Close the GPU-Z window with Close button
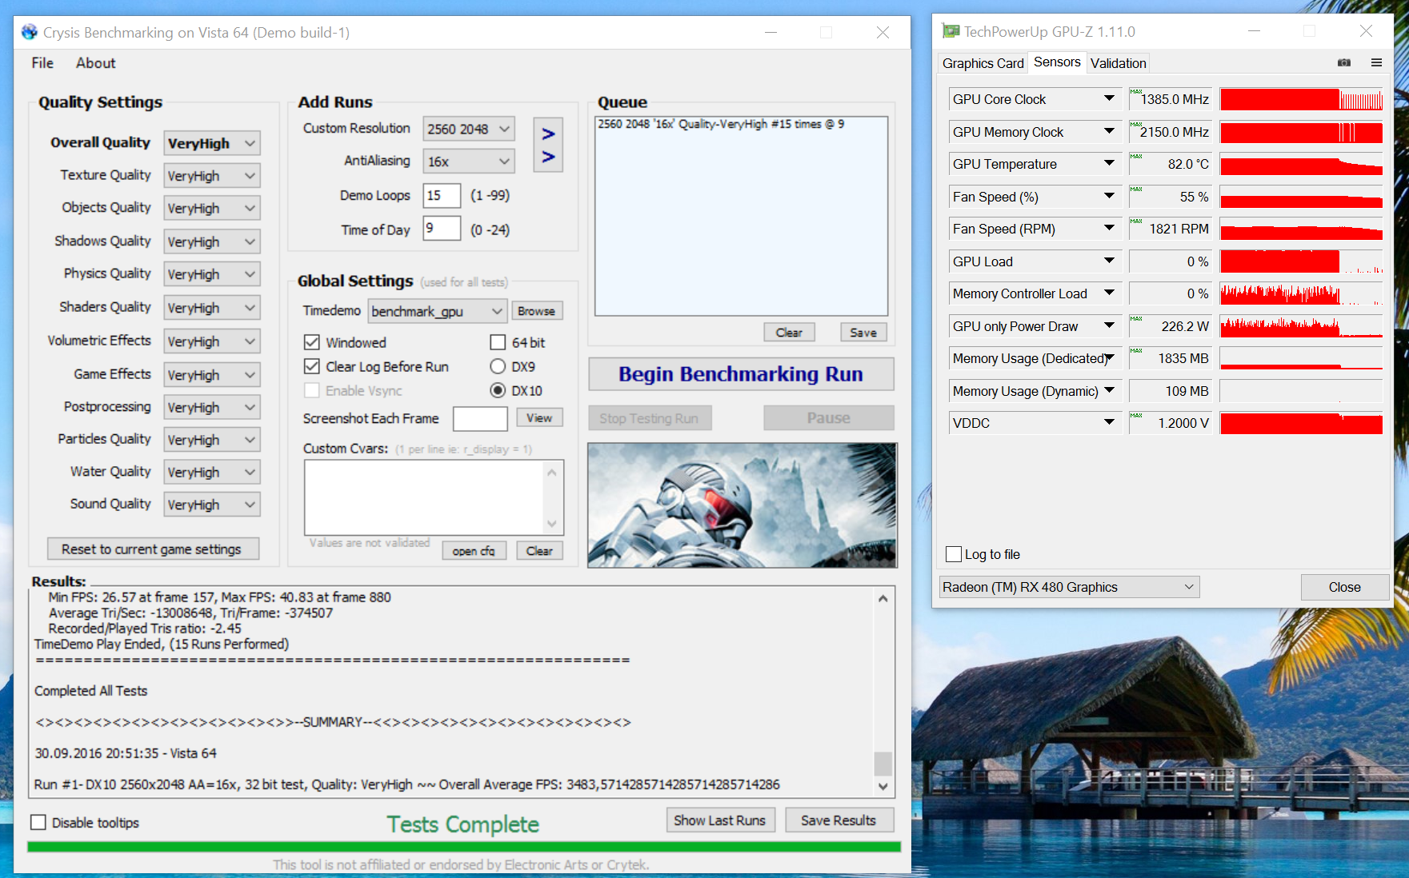The height and width of the screenshot is (878, 1409). coord(1344,587)
